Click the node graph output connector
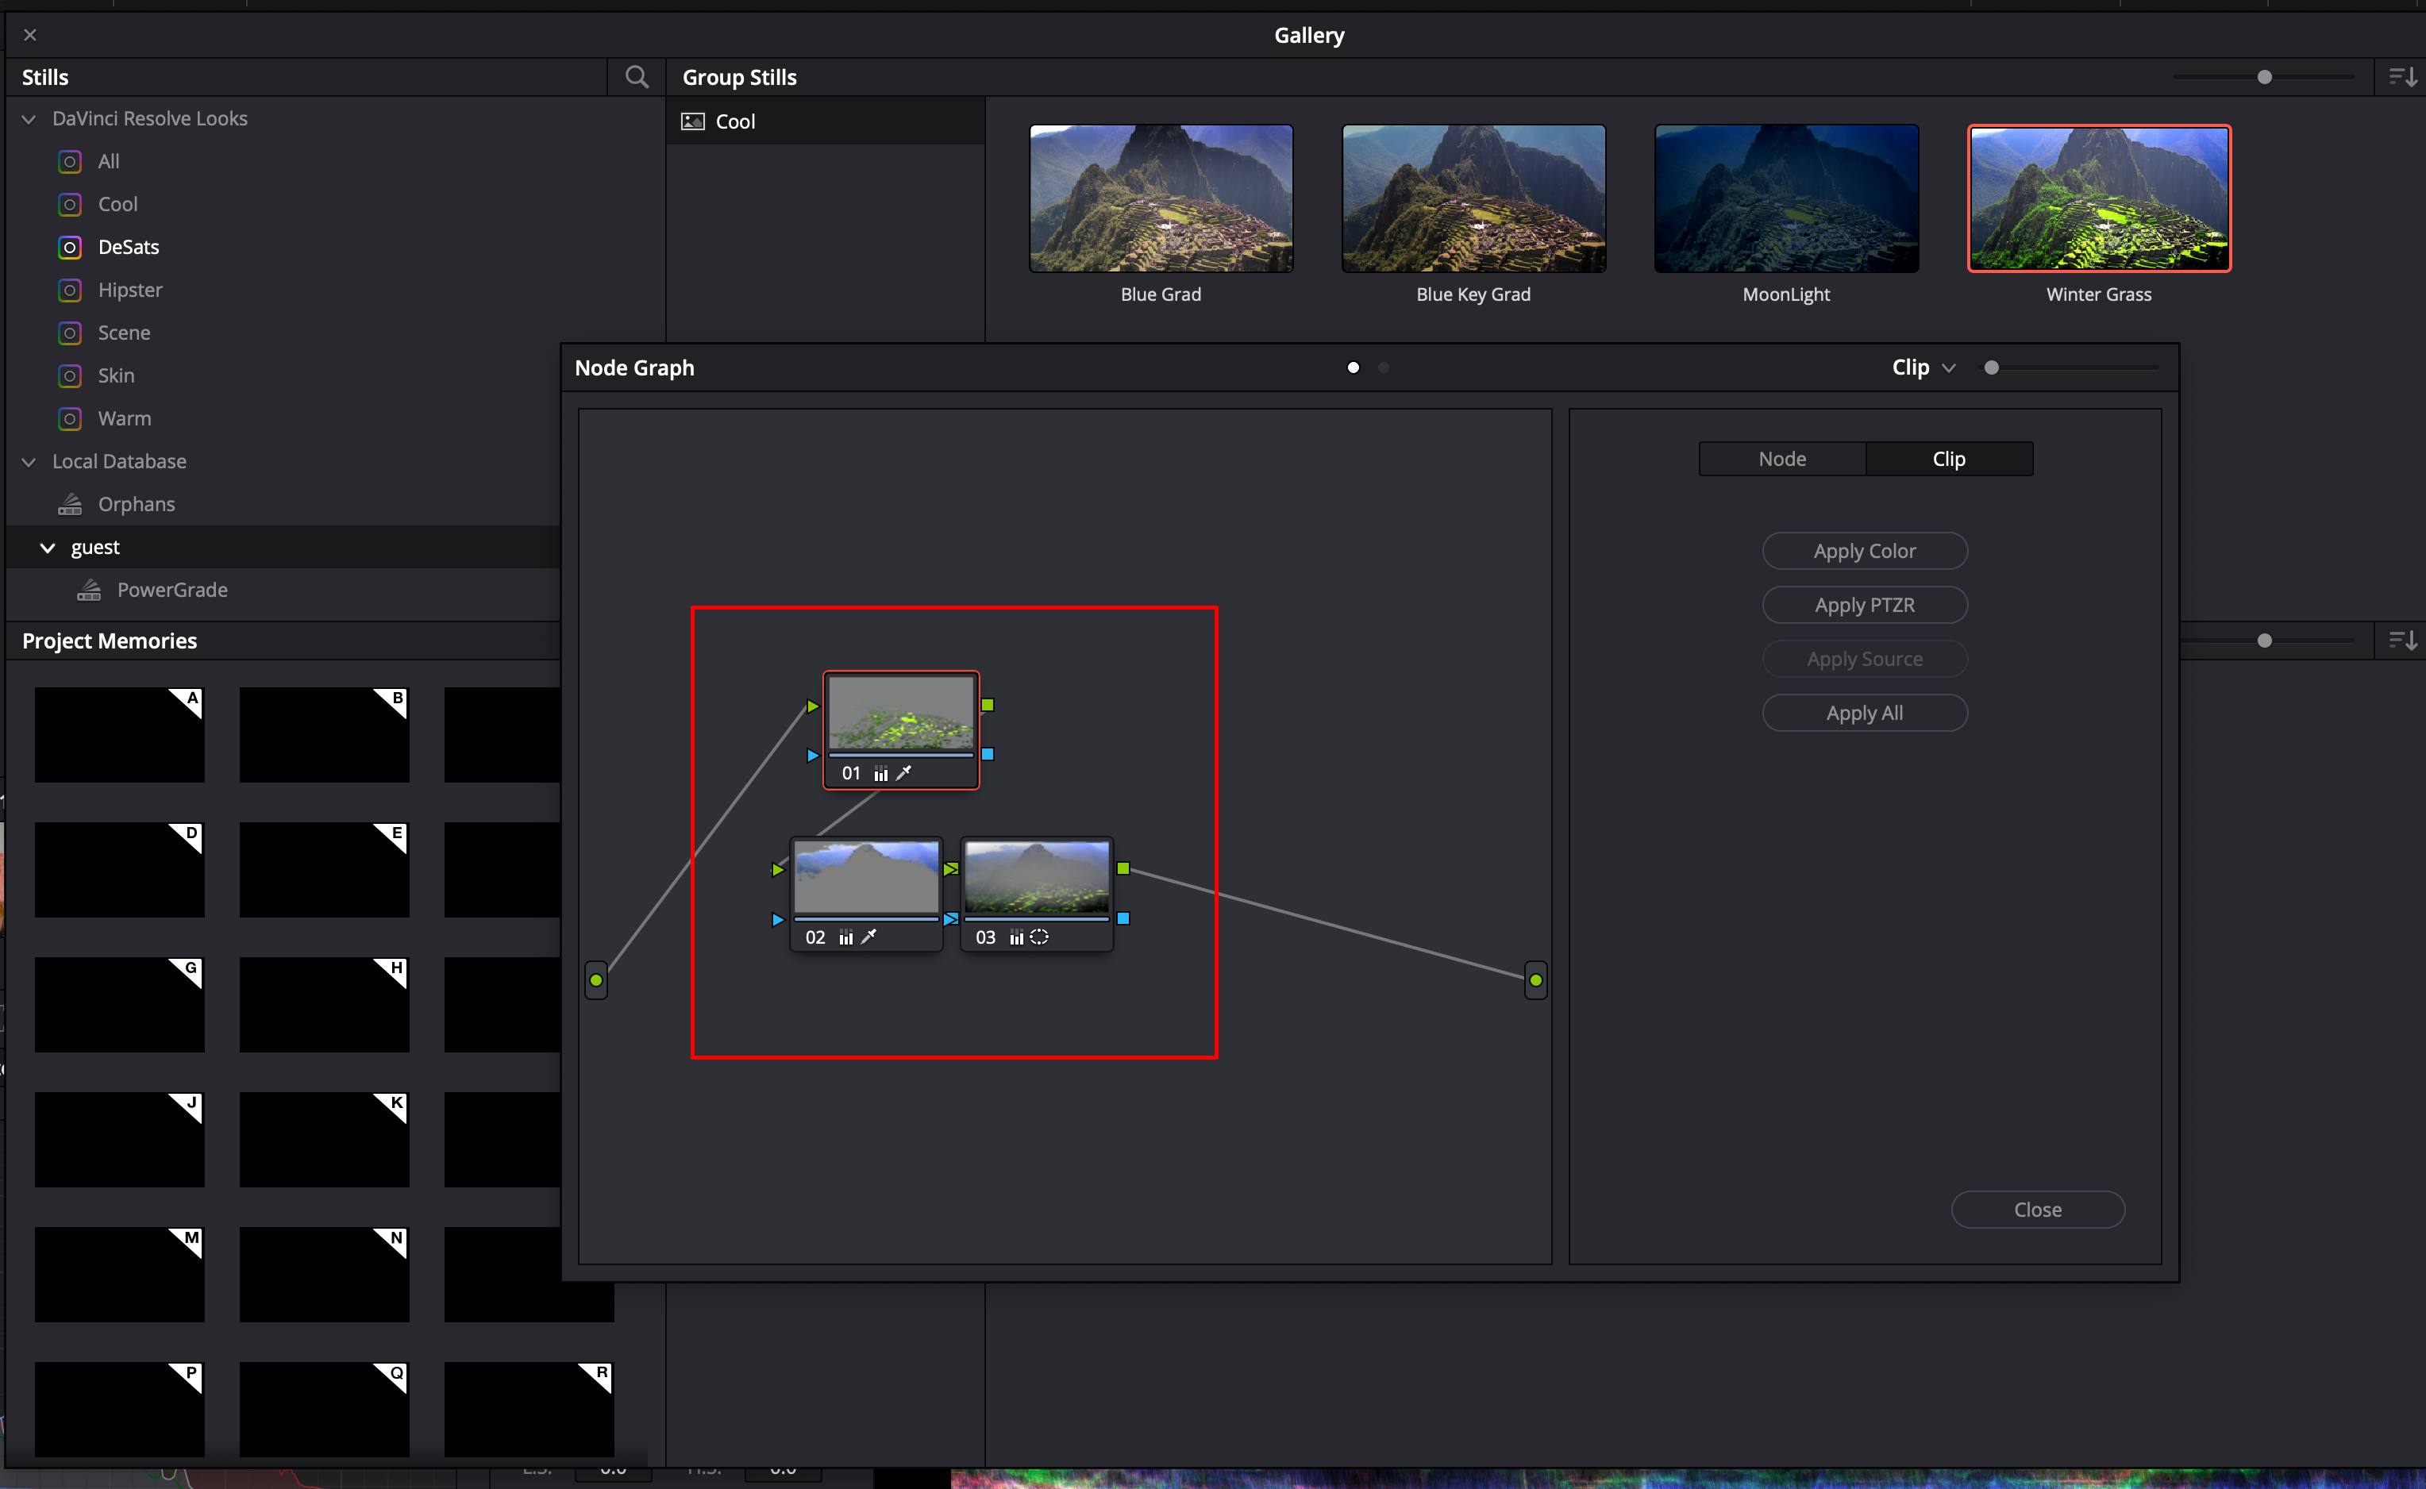This screenshot has height=1489, width=2426. coord(1535,980)
